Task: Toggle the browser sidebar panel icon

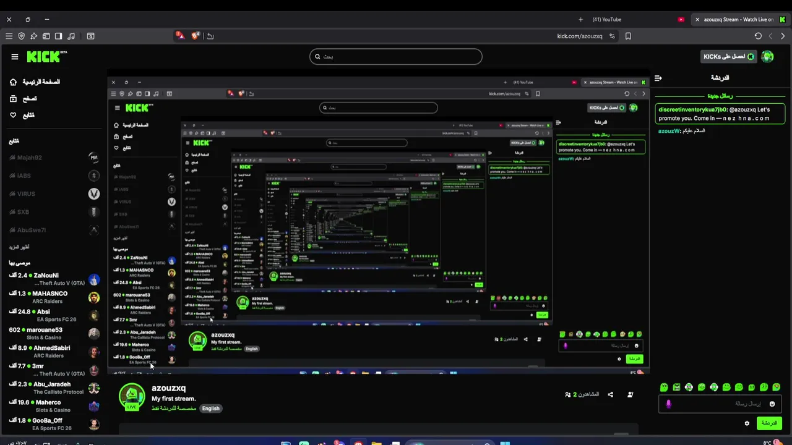Action: coord(59,36)
